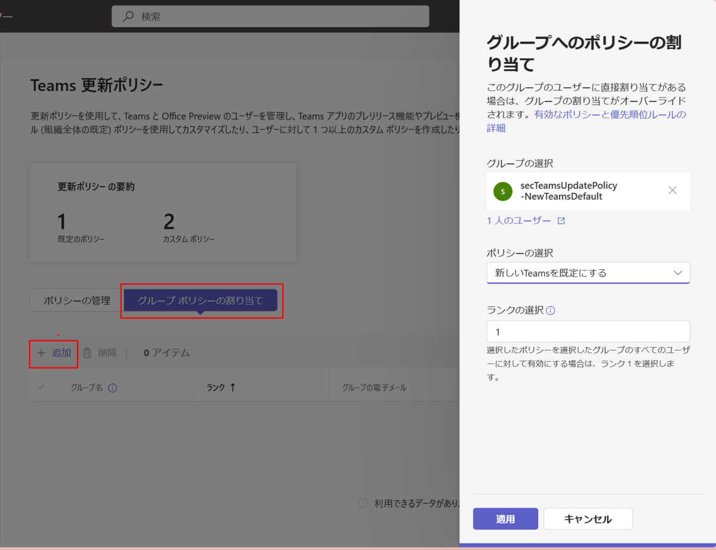716x550 pixels.
Task: Click the キャンセル button
Action: (588, 519)
